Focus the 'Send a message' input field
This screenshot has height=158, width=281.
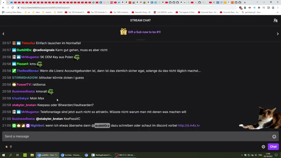pyautogui.click(x=140, y=136)
